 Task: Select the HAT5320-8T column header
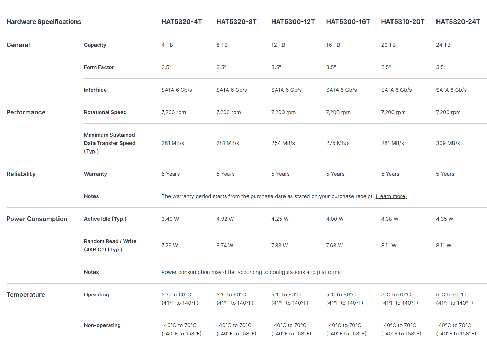(x=236, y=22)
